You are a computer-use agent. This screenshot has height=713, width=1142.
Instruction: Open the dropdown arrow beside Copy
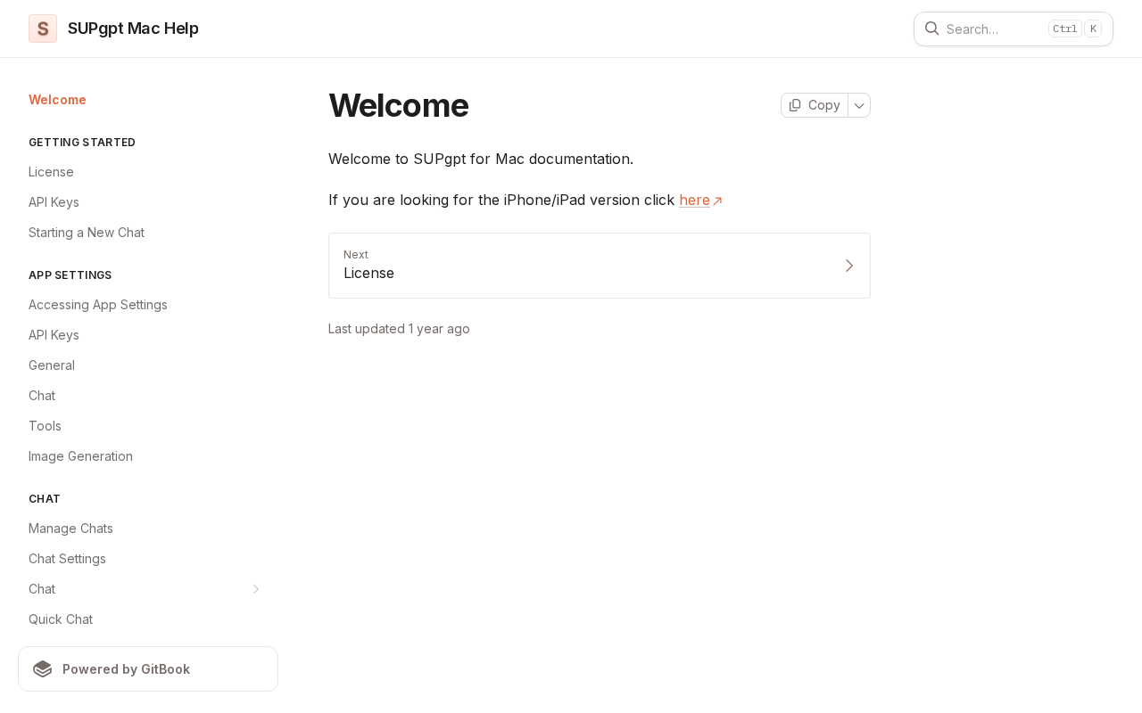pos(859,105)
